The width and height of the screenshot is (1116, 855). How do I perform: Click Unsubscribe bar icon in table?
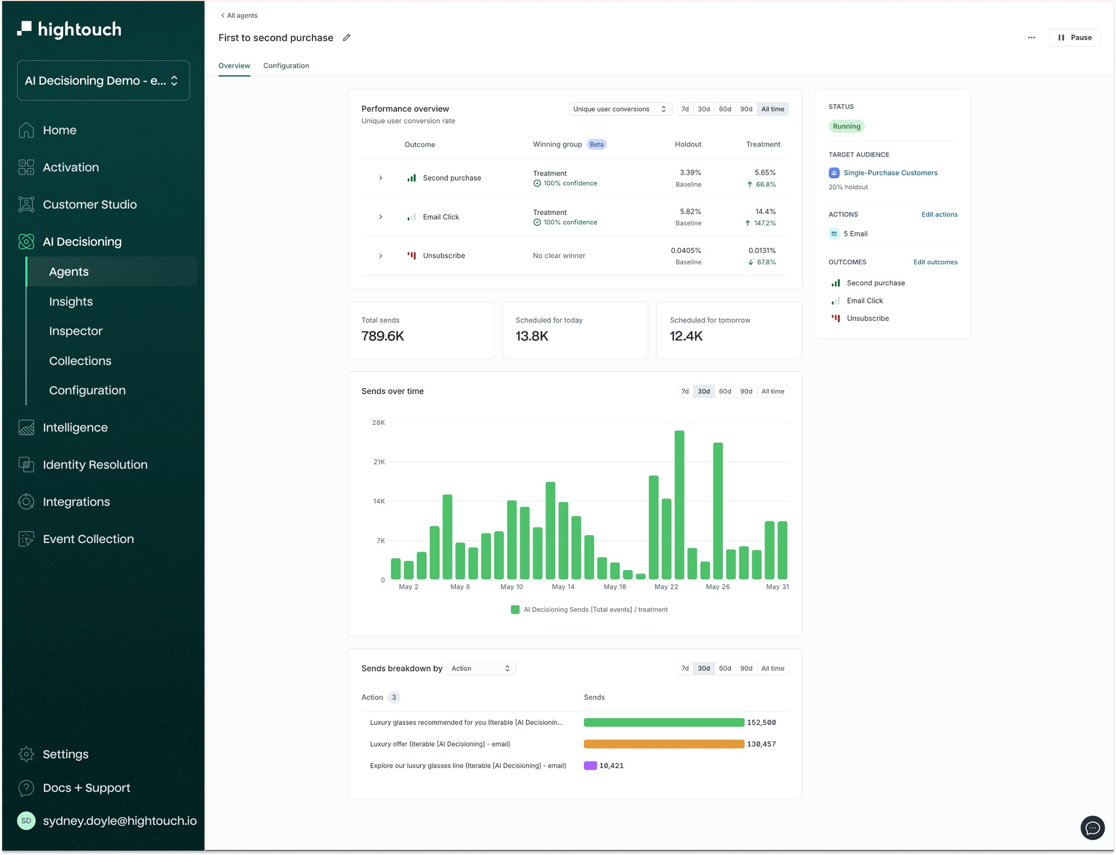click(x=411, y=255)
